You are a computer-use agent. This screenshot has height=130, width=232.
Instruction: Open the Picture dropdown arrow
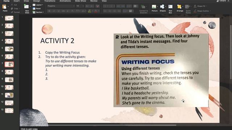157,6
